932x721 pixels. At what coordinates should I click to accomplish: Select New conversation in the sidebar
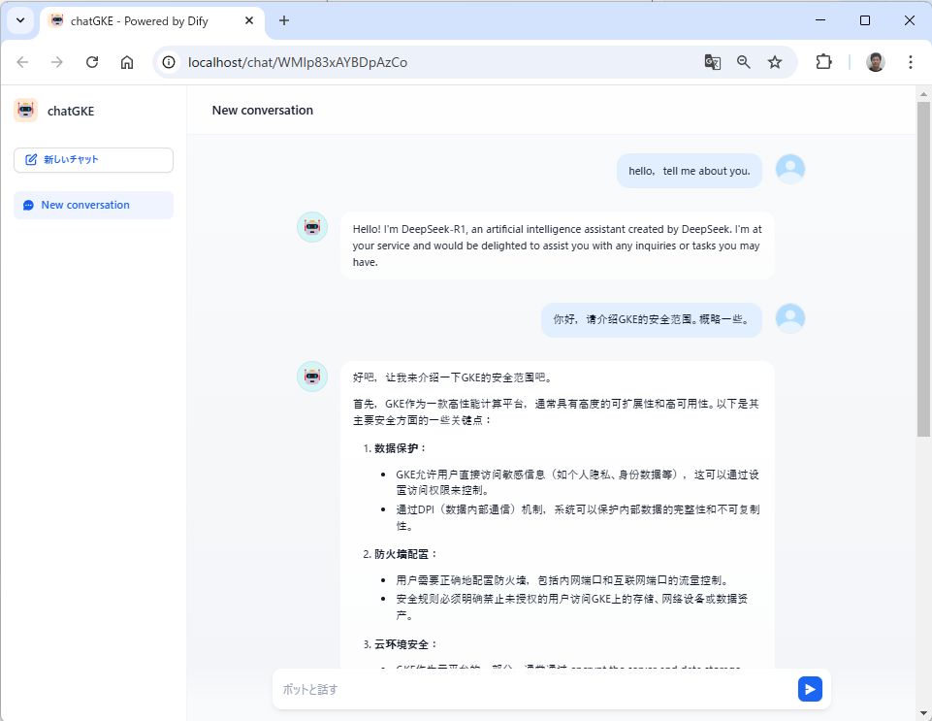pos(93,205)
